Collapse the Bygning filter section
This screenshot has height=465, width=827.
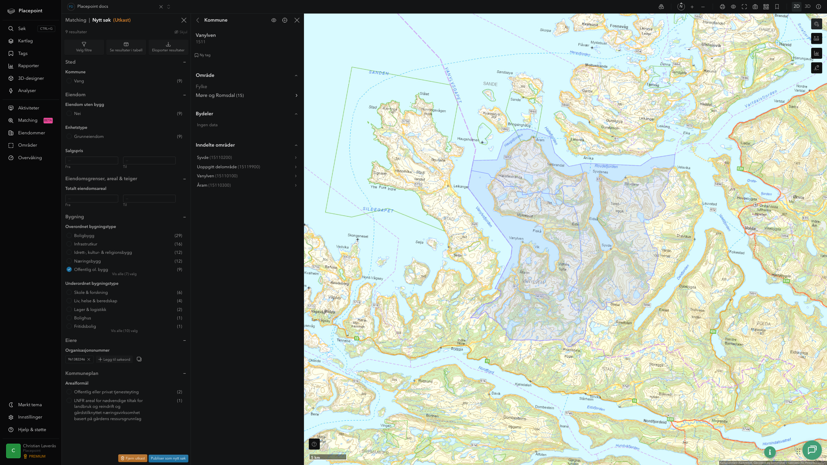(184, 217)
